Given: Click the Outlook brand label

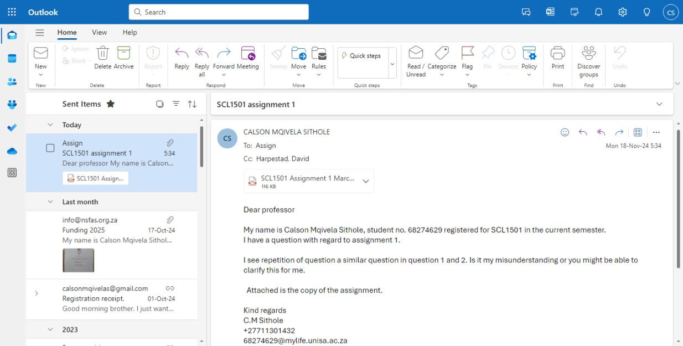Looking at the screenshot, I should [43, 12].
